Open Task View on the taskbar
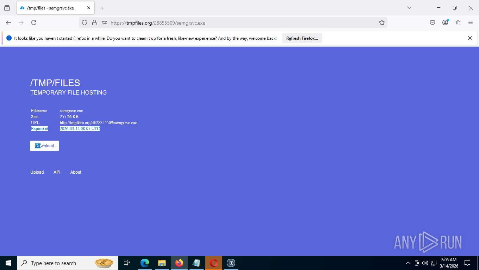Image resolution: width=479 pixels, height=270 pixels. (x=127, y=263)
